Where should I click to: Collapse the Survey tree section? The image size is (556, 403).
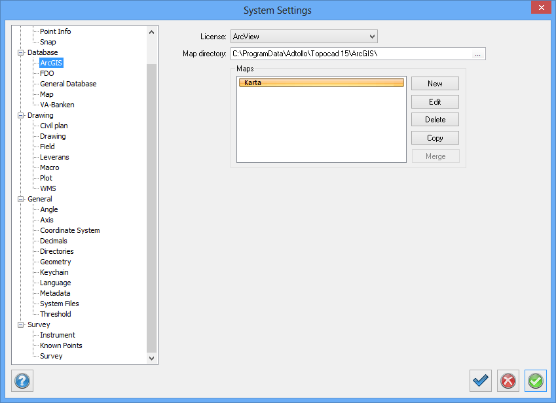pos(20,324)
